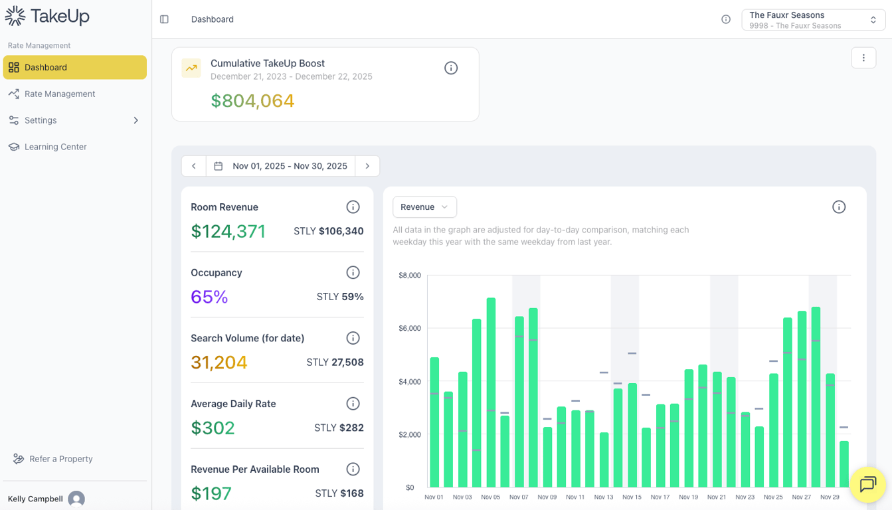Click the revenue chart info icon
892x510 pixels.
click(x=839, y=207)
